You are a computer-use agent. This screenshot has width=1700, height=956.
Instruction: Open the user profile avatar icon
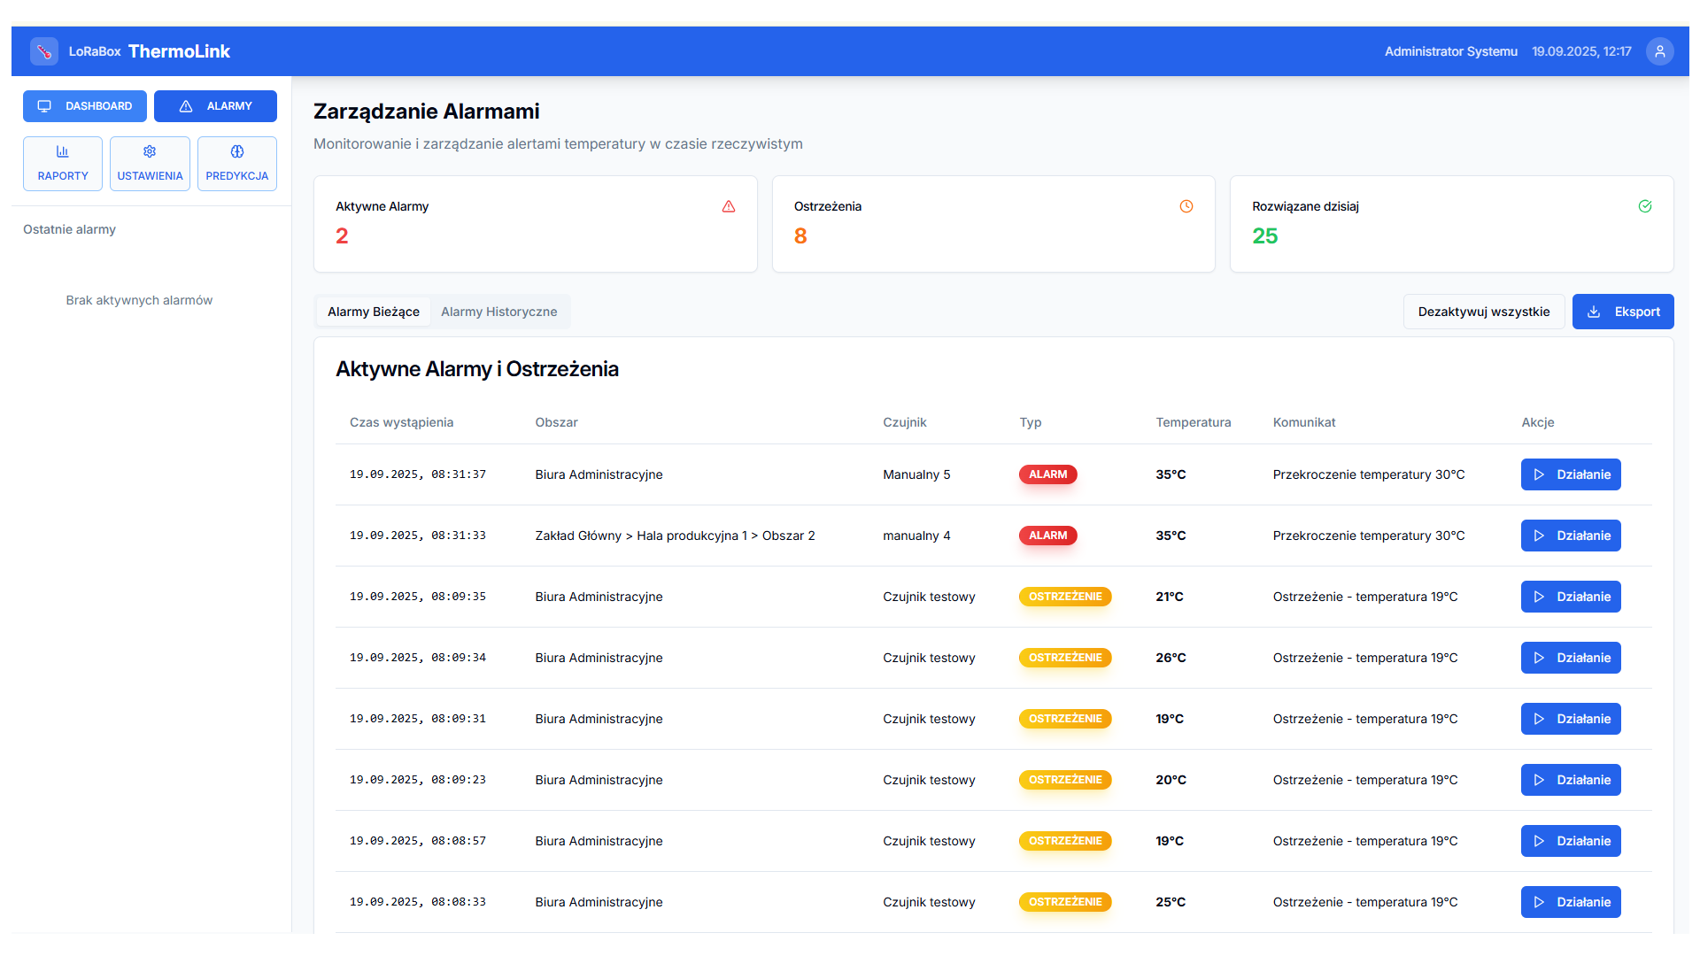(x=1659, y=51)
